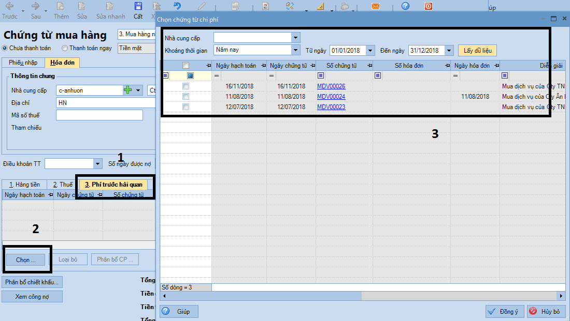Click Lấy dữ liệu button
The height and width of the screenshot is (321, 570).
(x=477, y=51)
